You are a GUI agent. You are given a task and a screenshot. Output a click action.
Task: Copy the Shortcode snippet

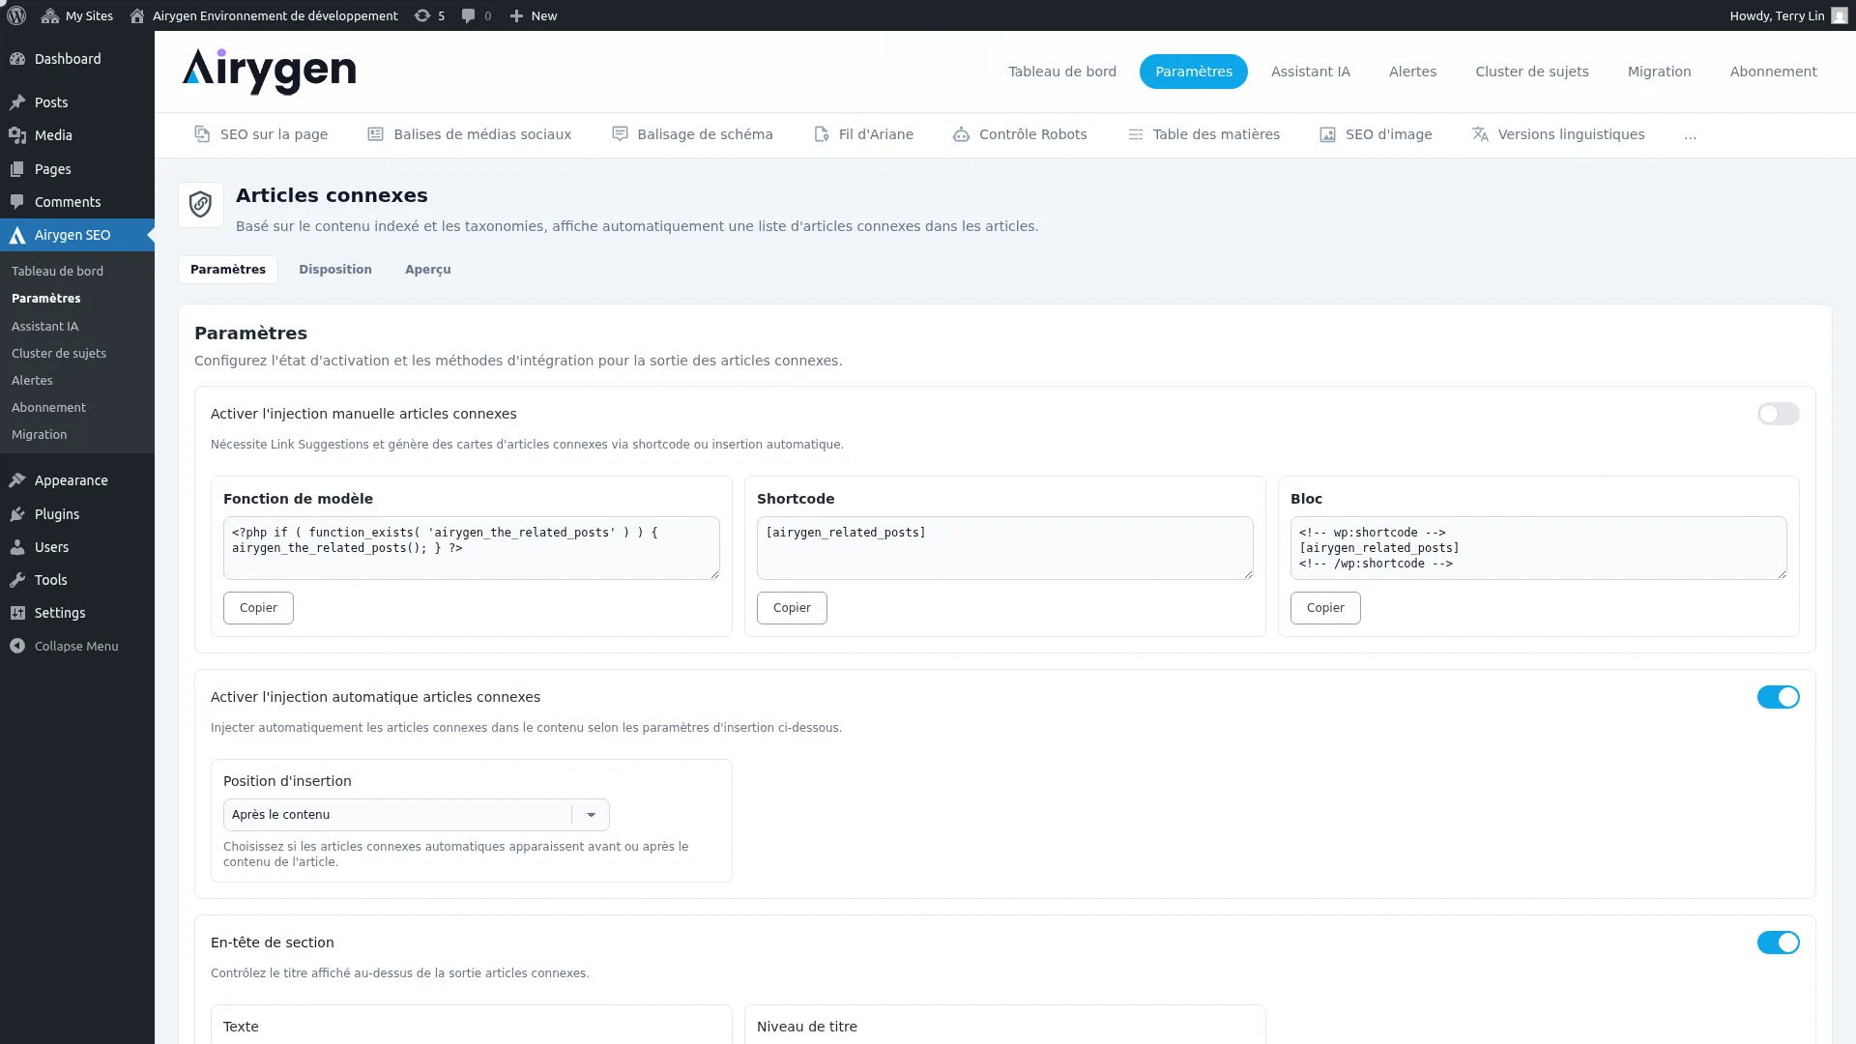[792, 608]
